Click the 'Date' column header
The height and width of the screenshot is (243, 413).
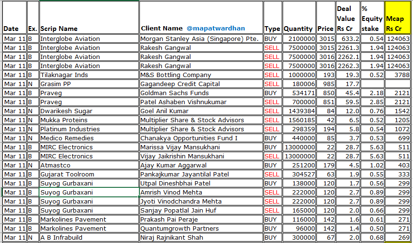click(x=14, y=18)
